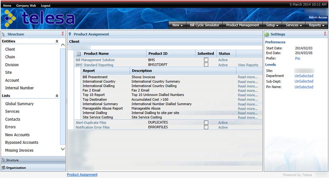Screen dimensions: 329x178
Task: Click the End Date value 2014/03/05
Action: pos(304,53)
